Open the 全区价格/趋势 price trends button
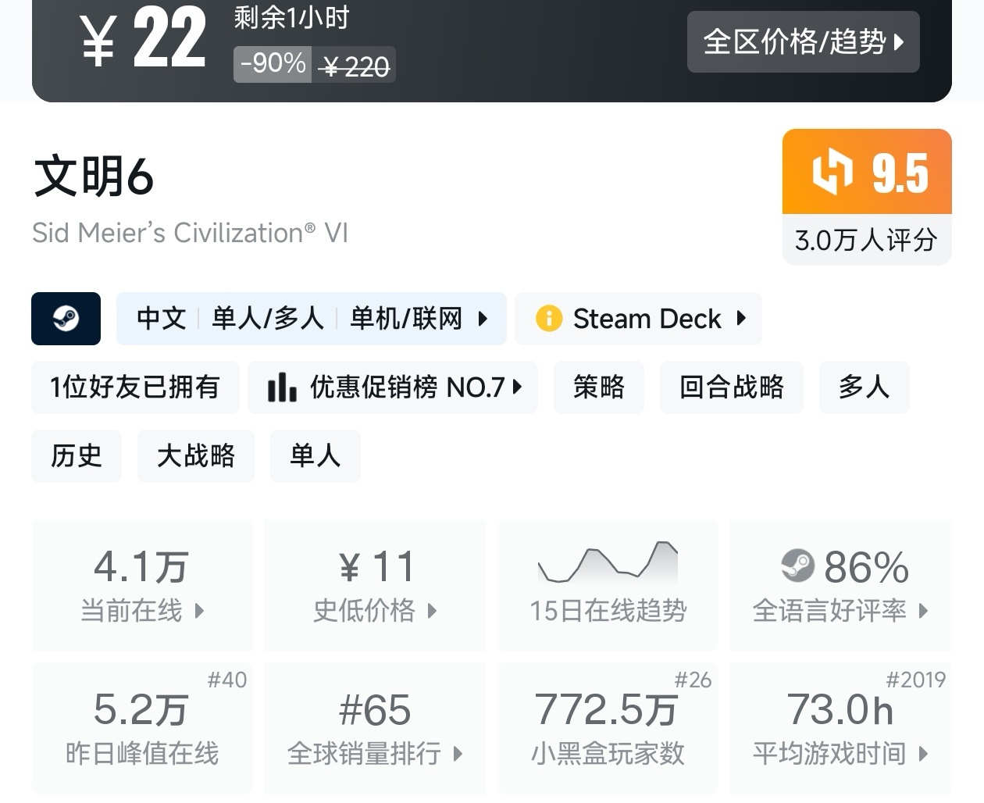The image size is (984, 803). click(803, 42)
